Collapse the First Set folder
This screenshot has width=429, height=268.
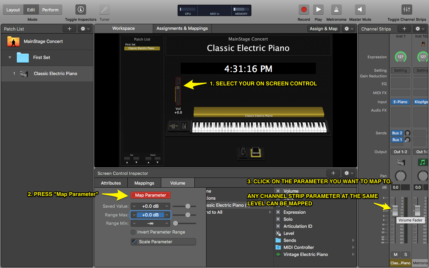[x=10, y=58]
